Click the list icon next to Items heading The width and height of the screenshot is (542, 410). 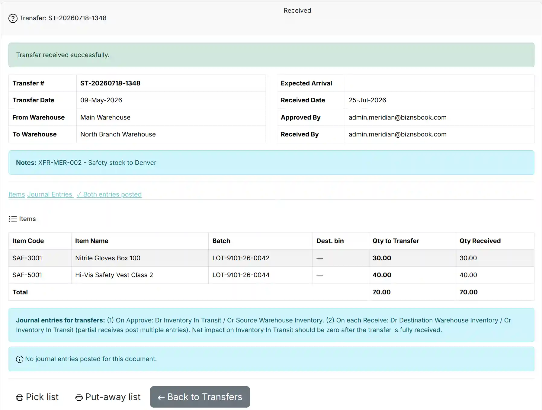[13, 219]
